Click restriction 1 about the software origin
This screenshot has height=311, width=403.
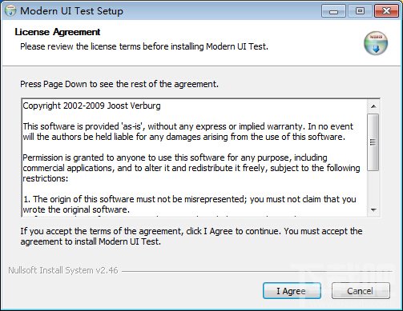pyautogui.click(x=189, y=205)
